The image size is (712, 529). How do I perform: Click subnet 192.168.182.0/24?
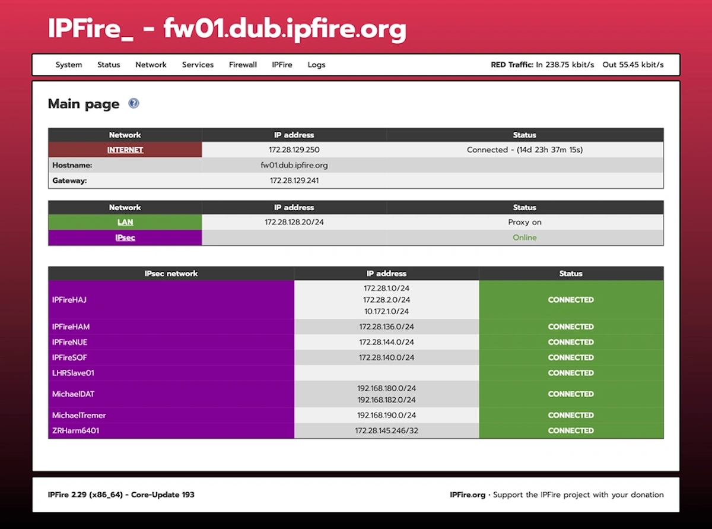click(x=386, y=400)
